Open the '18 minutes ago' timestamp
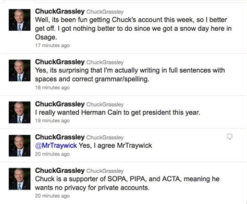Viewport: 247px width, 204px height. tap(52, 87)
